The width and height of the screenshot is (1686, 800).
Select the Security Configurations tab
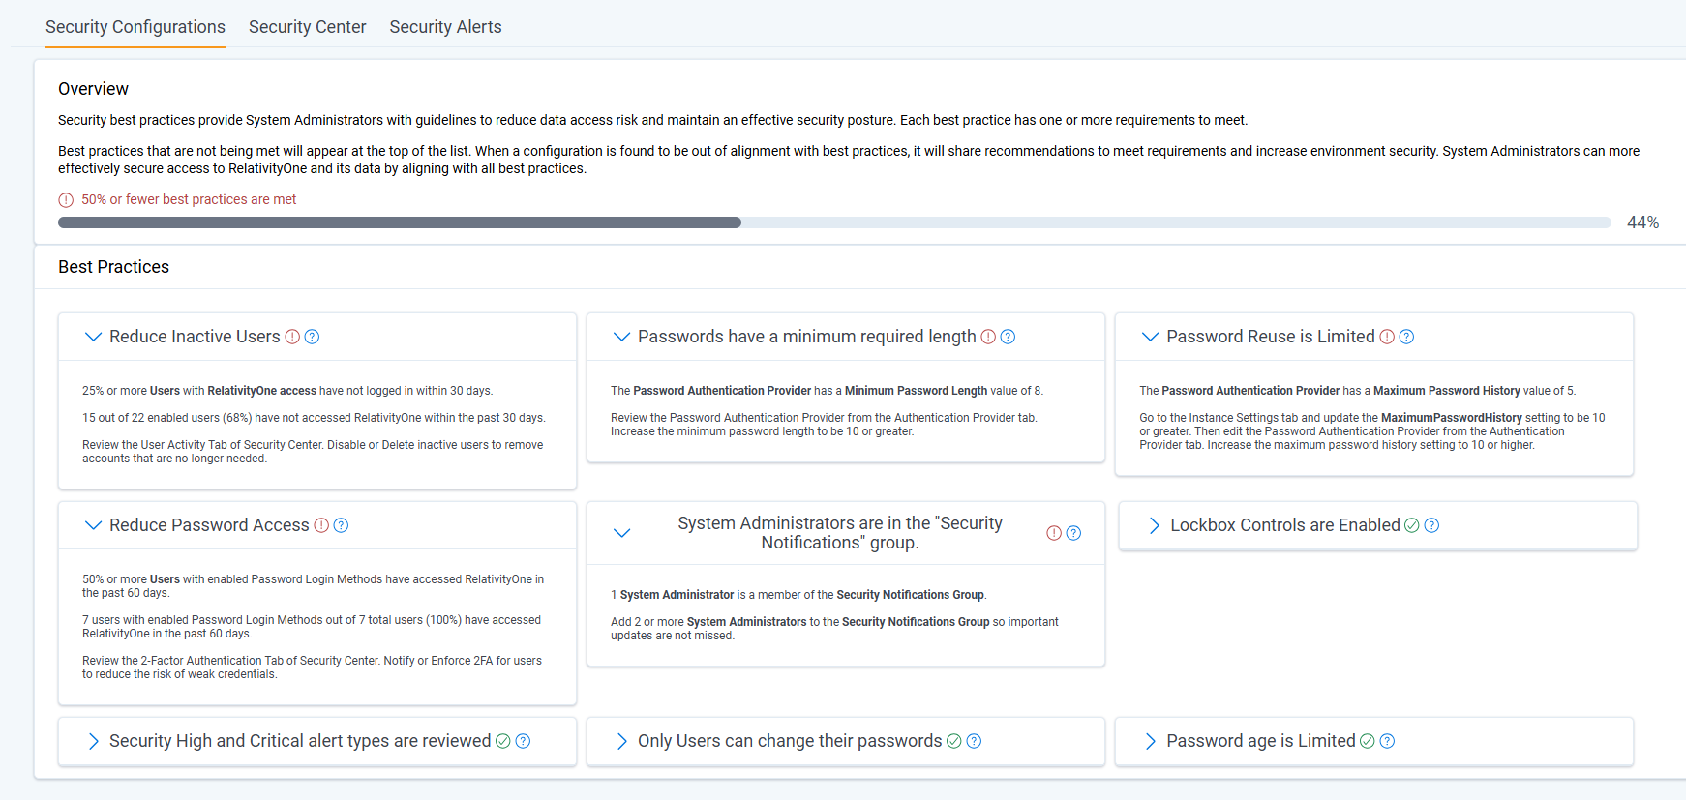(x=135, y=27)
